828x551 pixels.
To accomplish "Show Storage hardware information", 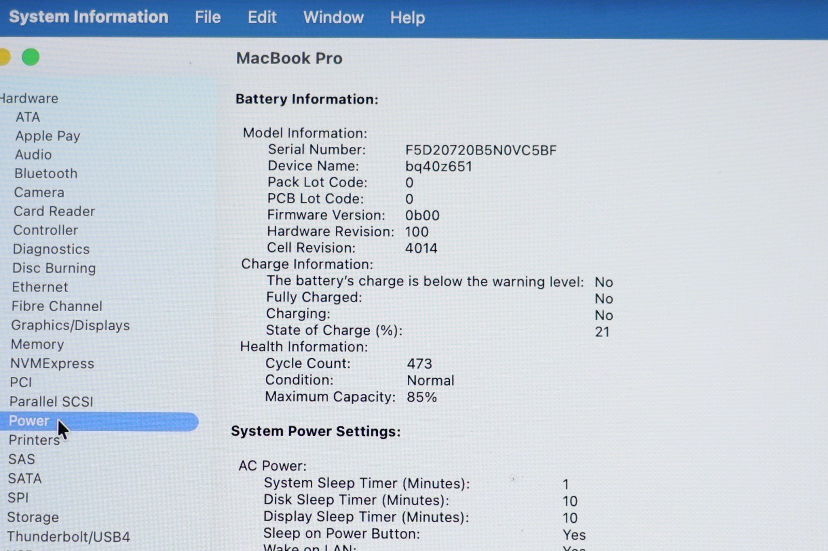I will pyautogui.click(x=33, y=517).
